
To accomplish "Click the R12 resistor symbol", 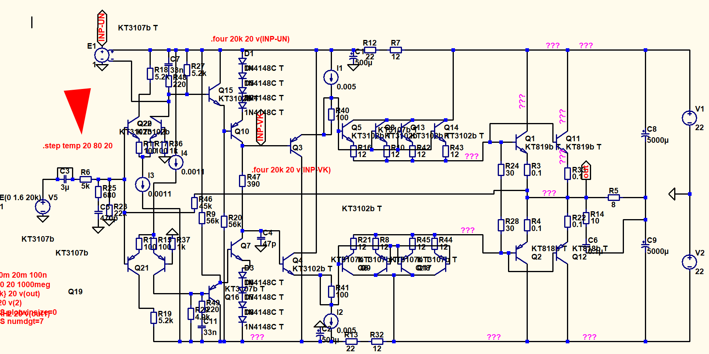I will (370, 50).
